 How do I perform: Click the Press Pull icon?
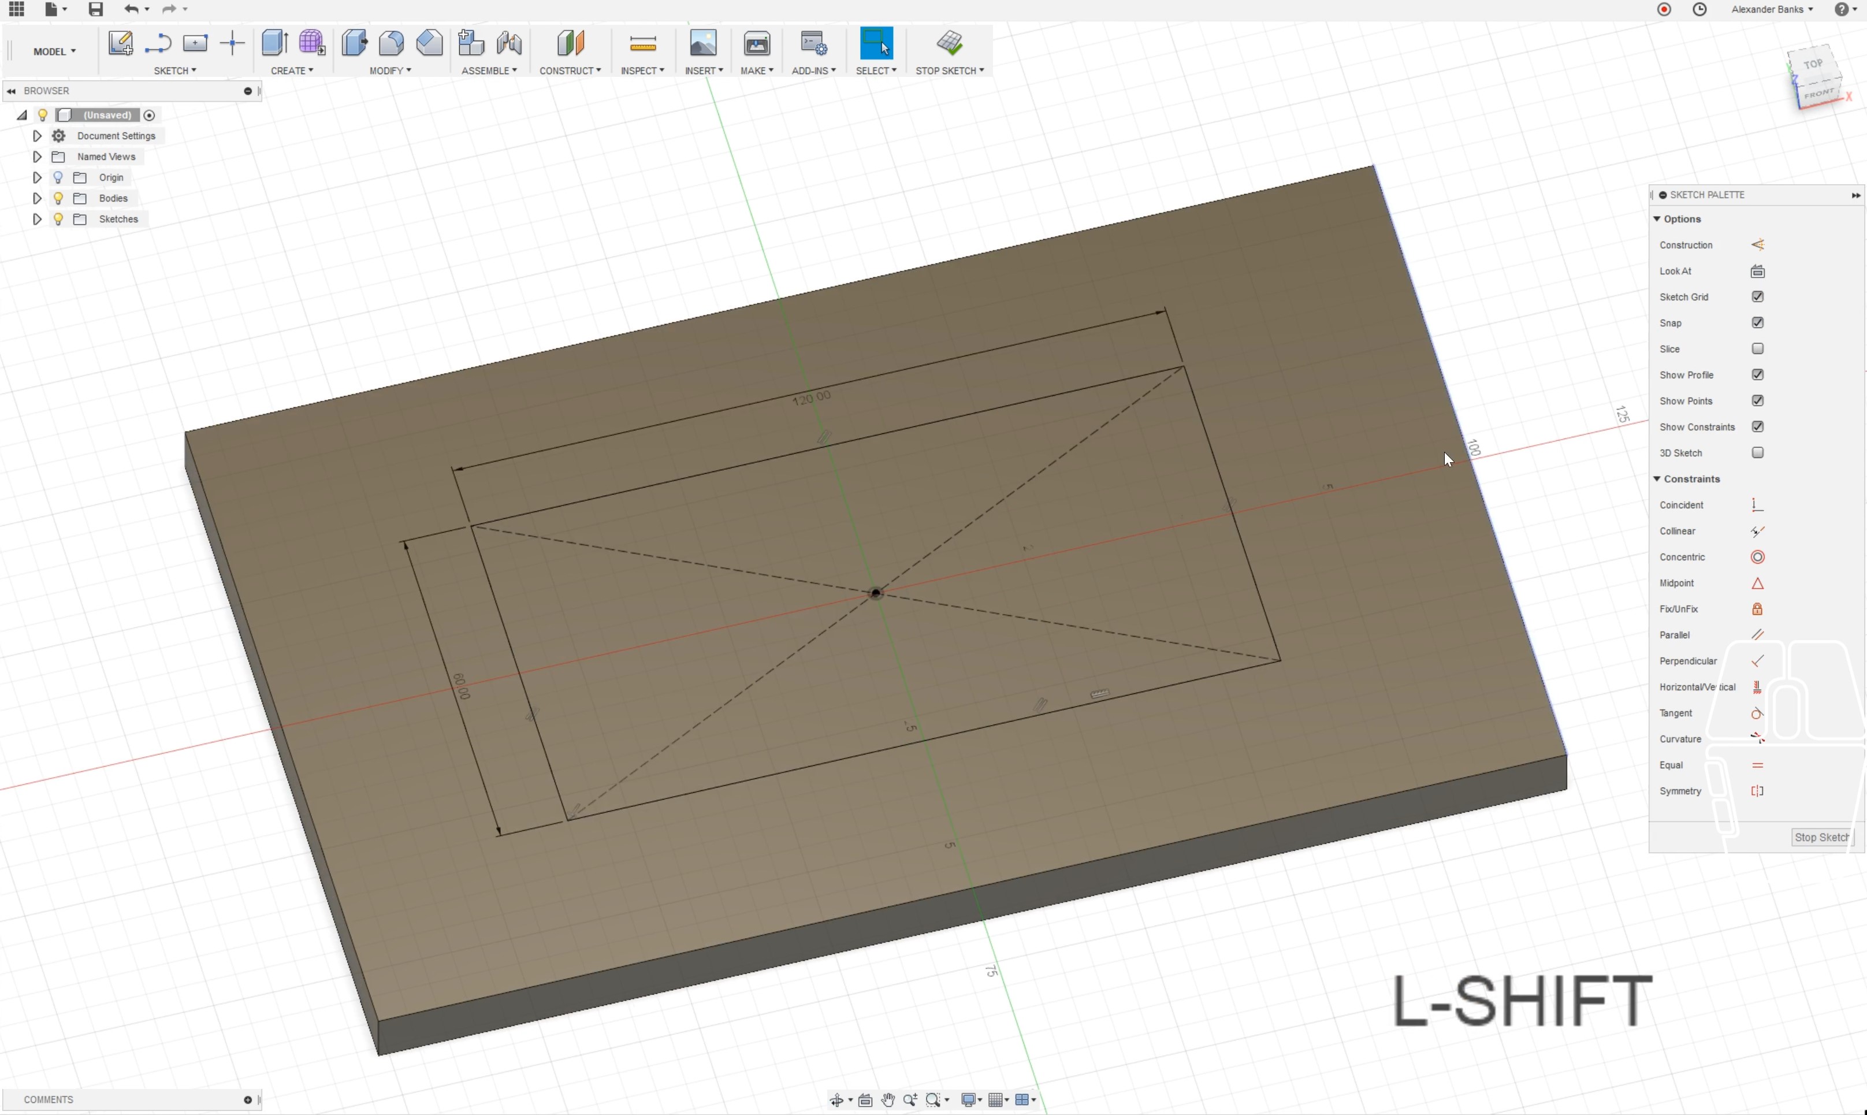point(354,43)
